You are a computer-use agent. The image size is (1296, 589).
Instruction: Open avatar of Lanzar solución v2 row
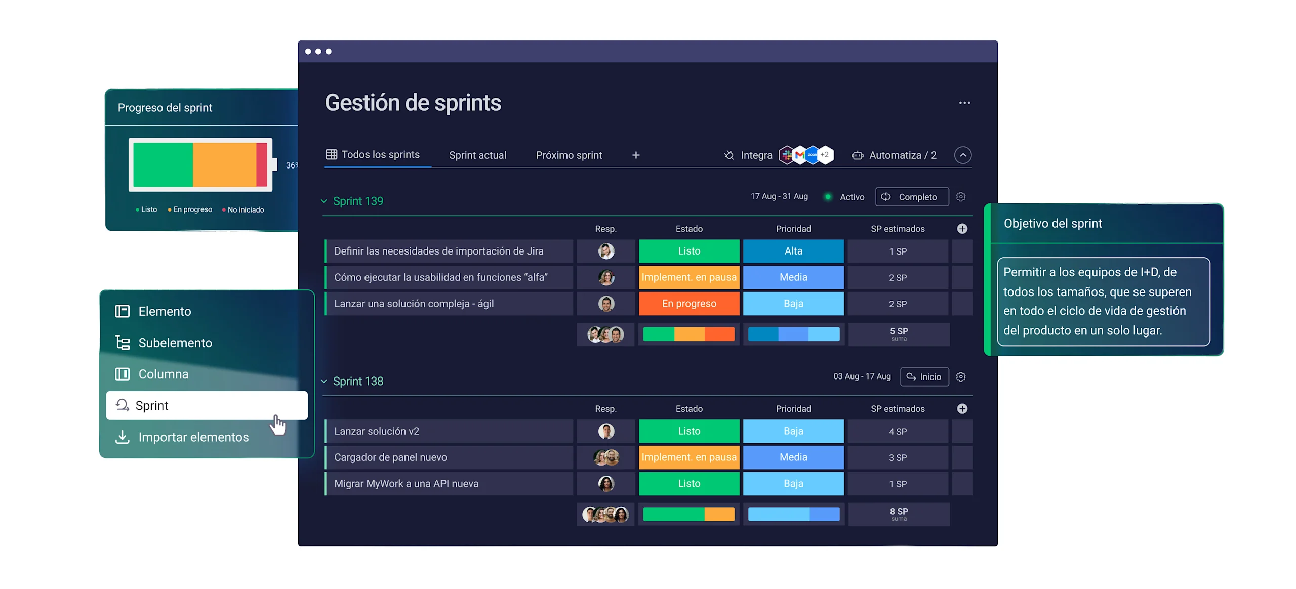(x=606, y=431)
